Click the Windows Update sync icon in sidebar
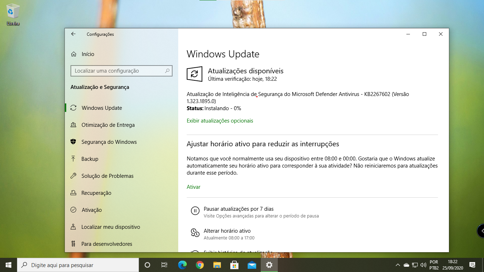The width and height of the screenshot is (484, 272). (73, 108)
